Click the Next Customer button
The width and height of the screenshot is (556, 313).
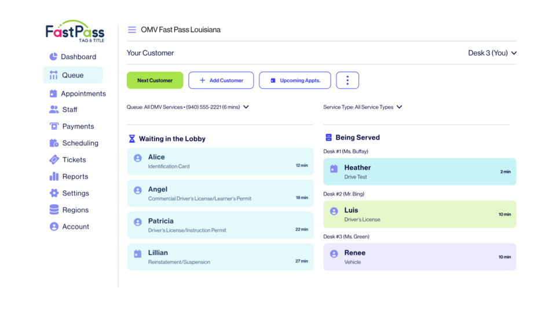[155, 80]
